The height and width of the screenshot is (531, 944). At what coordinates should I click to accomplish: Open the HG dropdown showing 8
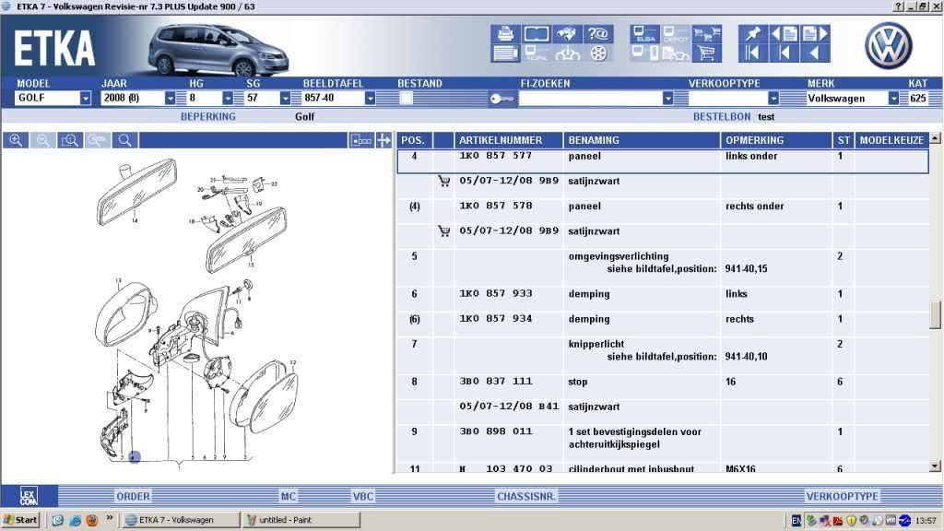228,98
